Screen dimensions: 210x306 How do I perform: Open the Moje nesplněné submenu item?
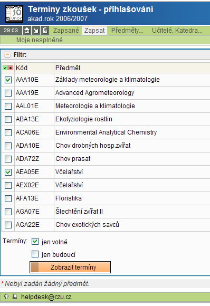click(40, 40)
